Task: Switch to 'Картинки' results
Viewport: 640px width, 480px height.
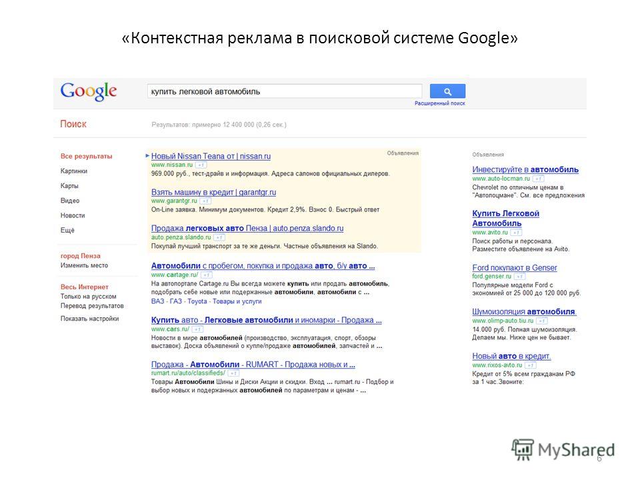Action: [x=74, y=171]
